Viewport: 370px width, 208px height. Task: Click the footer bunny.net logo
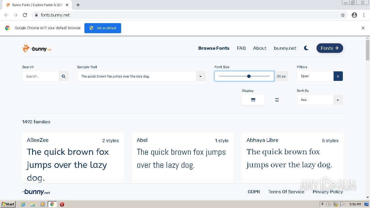tap(36, 192)
